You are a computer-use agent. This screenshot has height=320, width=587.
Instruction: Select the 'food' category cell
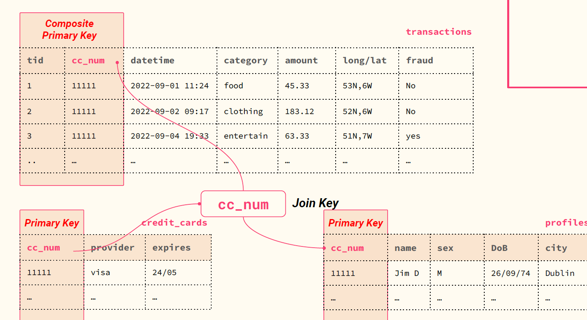(x=233, y=86)
